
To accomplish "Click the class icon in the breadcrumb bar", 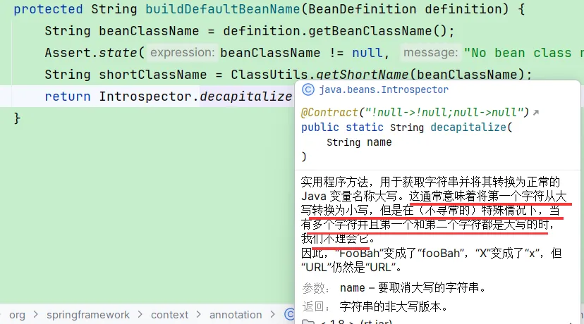I will tap(289, 314).
